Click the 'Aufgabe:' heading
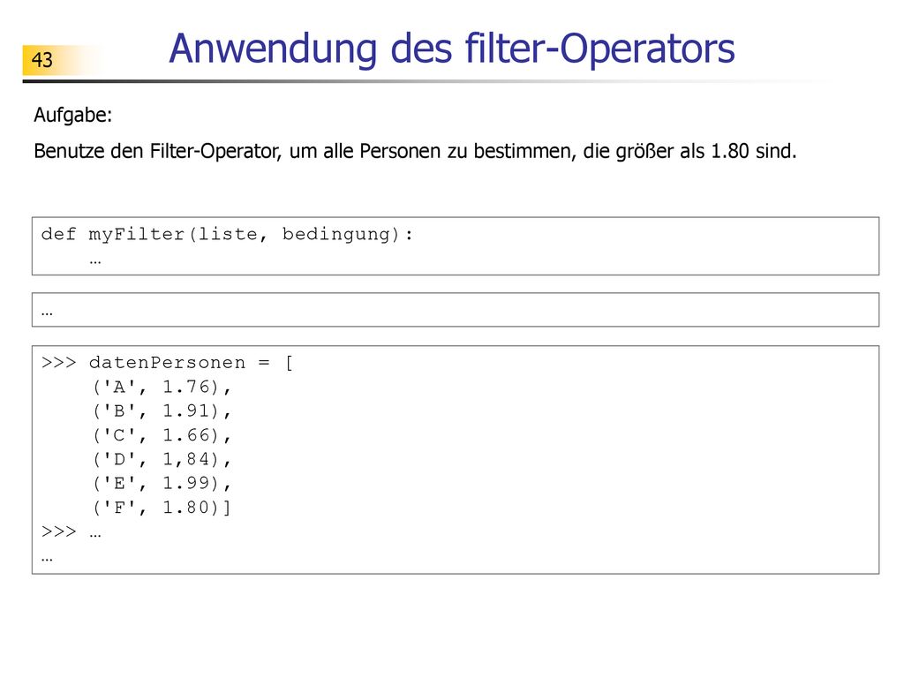The image size is (904, 678). tap(73, 115)
